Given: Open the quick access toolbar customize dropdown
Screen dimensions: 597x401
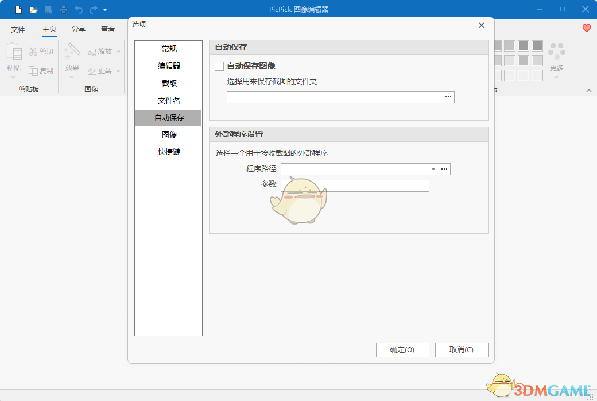Looking at the screenshot, I should (106, 9).
